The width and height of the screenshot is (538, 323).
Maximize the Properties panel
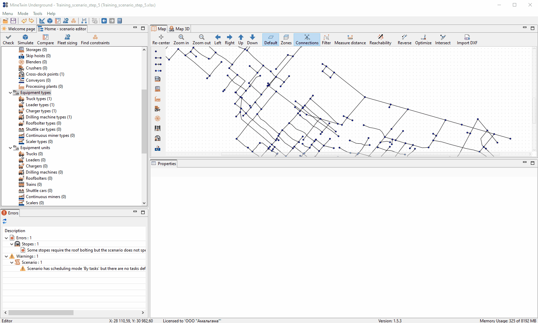(x=533, y=163)
